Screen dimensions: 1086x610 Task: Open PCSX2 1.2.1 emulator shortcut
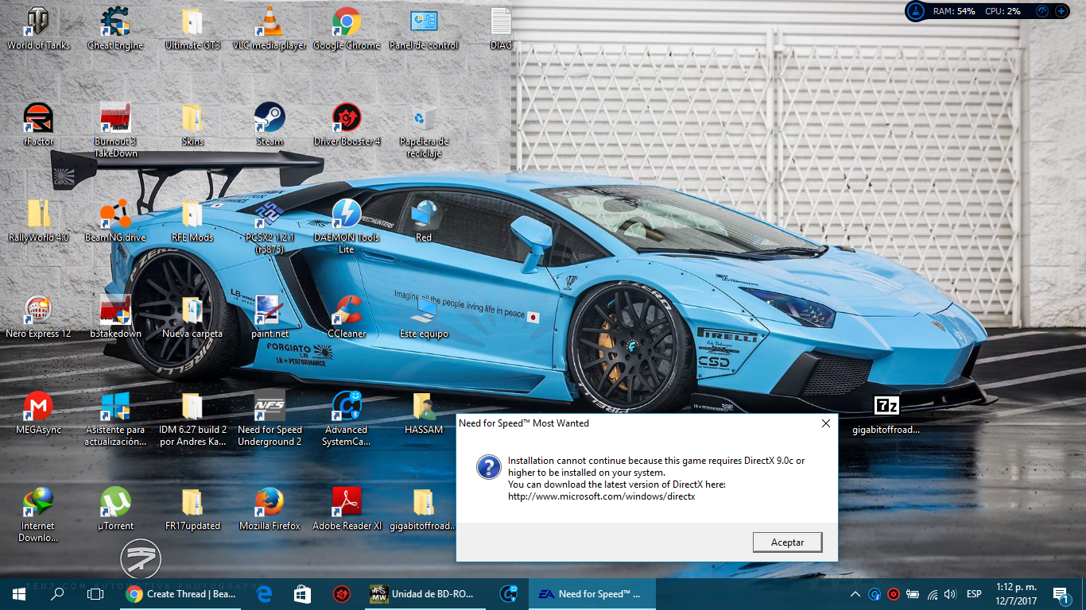tap(270, 226)
